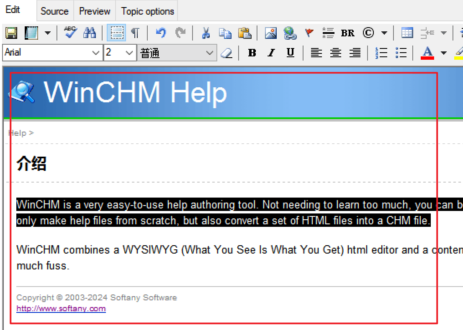Image resolution: width=463 pixels, height=330 pixels.
Task: Click the Help breadcrumb link
Action: (18, 133)
